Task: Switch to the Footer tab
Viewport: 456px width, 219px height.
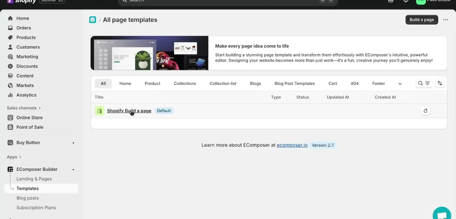Action: coord(379,84)
